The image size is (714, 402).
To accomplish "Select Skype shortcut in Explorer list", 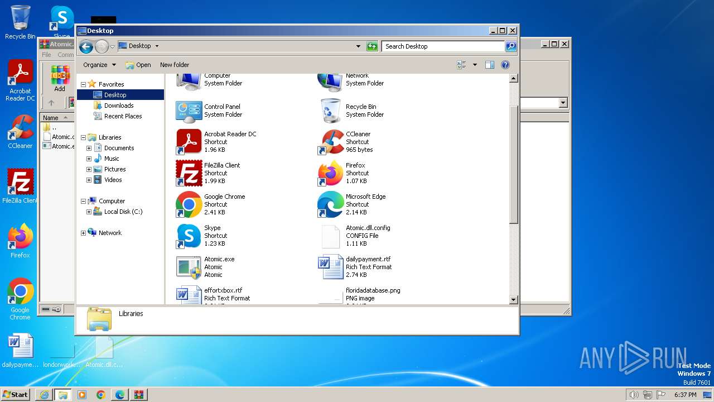I will (201, 236).
